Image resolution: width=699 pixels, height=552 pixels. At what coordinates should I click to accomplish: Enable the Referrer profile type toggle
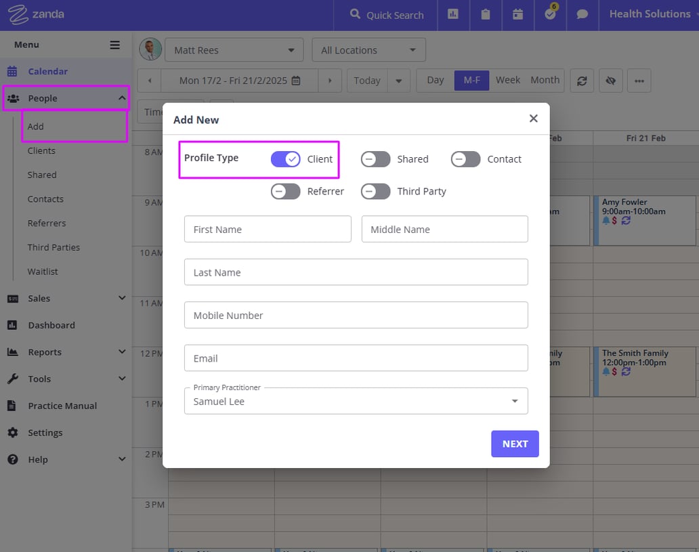[x=284, y=192]
